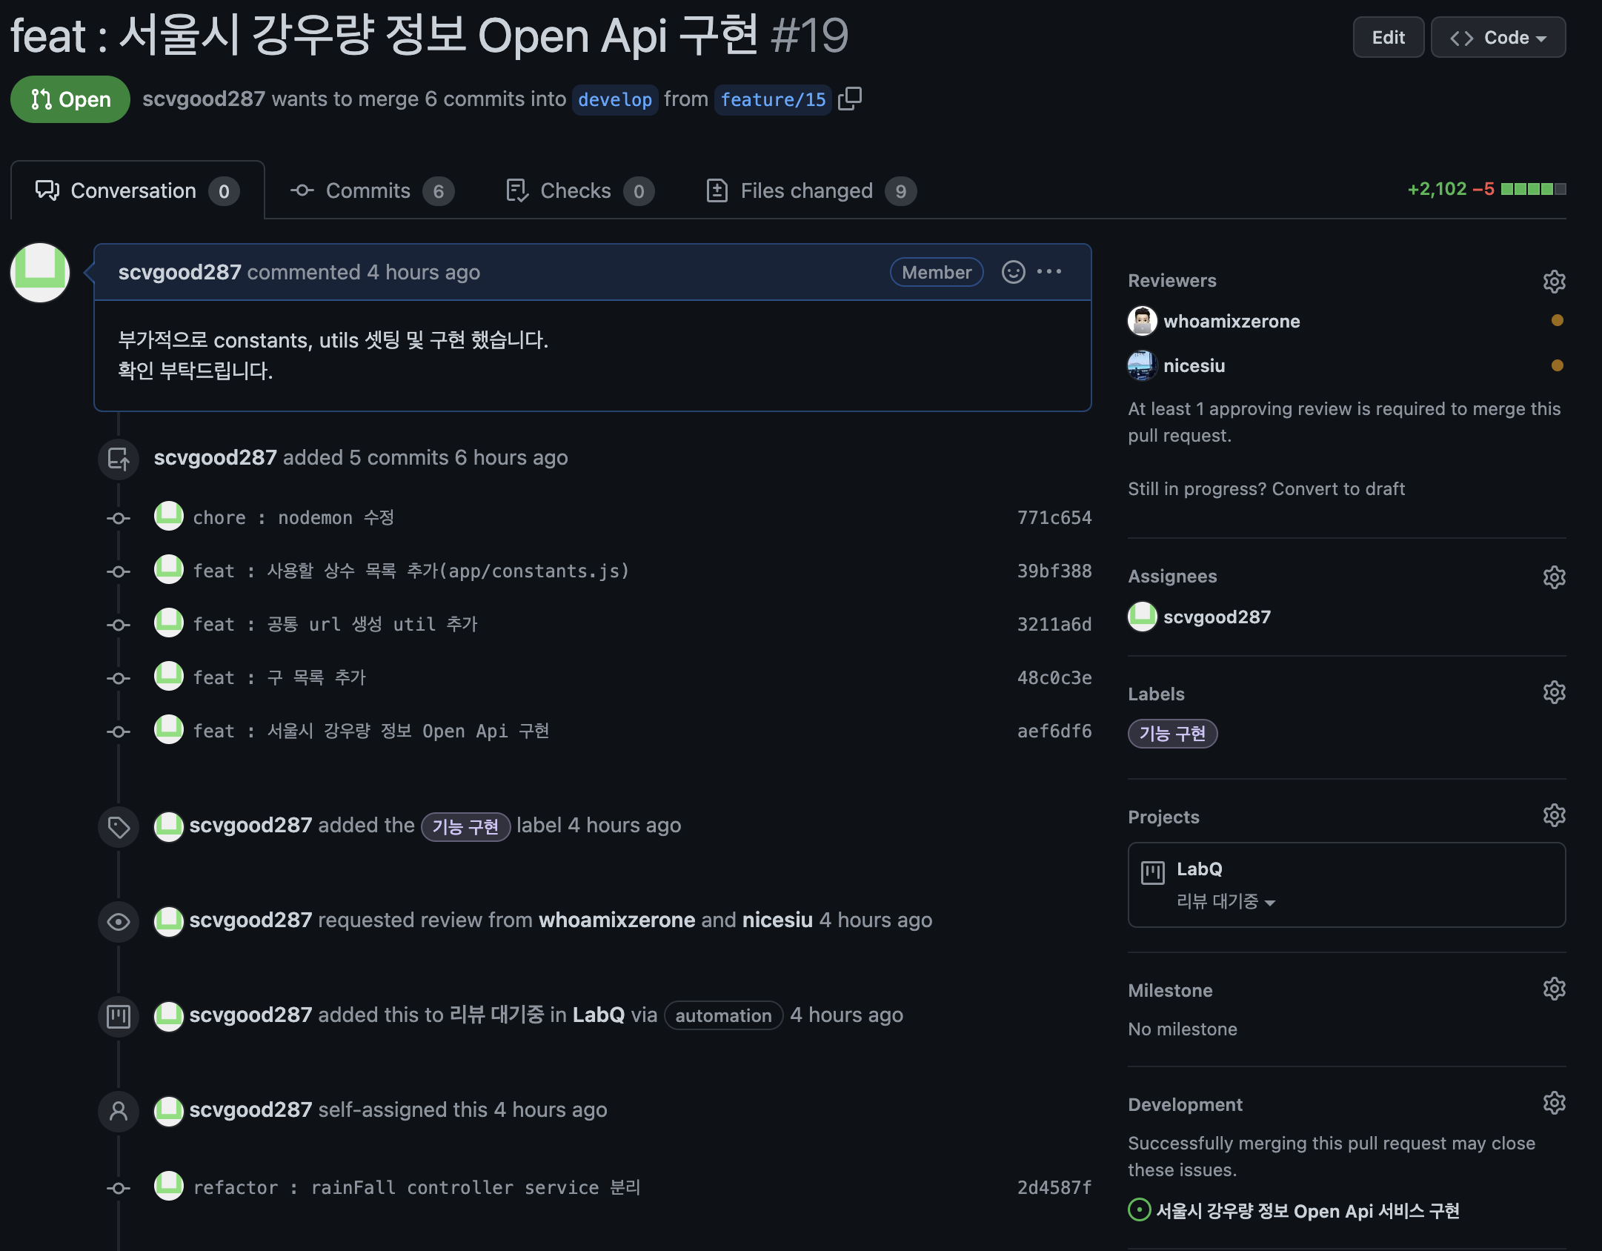Click the green Open status badge
Image resolution: width=1602 pixels, height=1251 pixels.
coord(70,99)
